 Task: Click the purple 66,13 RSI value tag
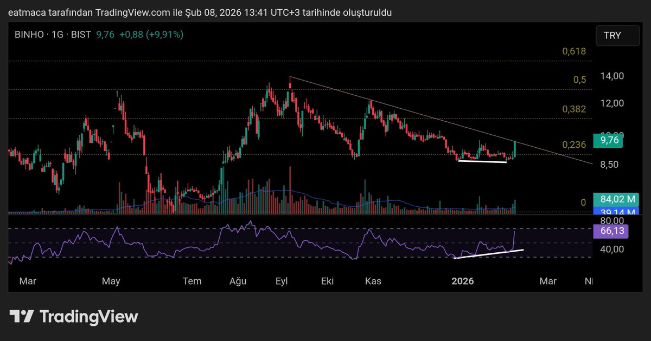[611, 231]
